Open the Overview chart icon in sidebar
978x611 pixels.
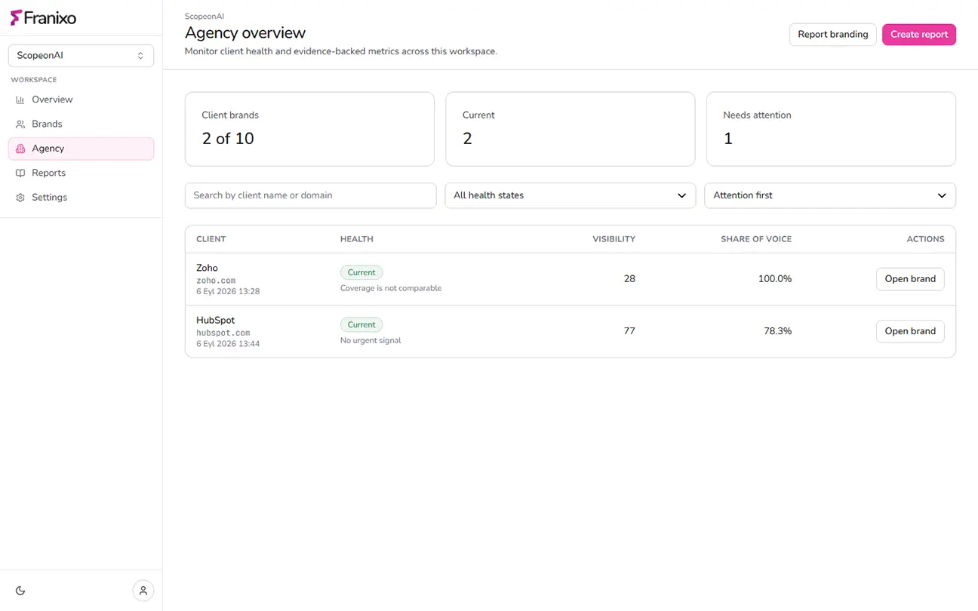click(20, 100)
